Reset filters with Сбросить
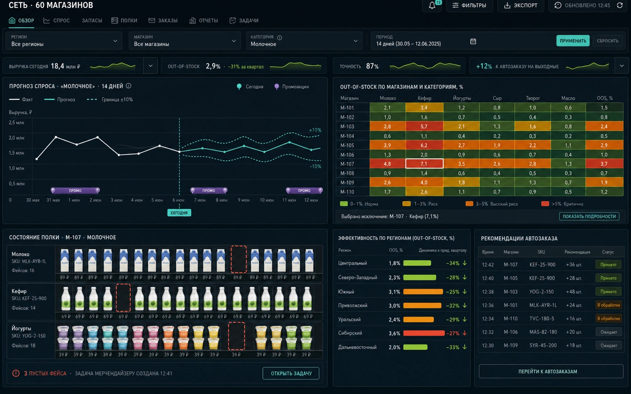Image resolution: width=631 pixels, height=394 pixels. [608, 41]
